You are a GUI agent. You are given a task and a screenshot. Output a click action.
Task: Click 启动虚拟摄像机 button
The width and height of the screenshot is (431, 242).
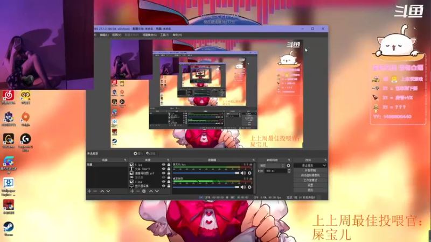tap(310, 175)
